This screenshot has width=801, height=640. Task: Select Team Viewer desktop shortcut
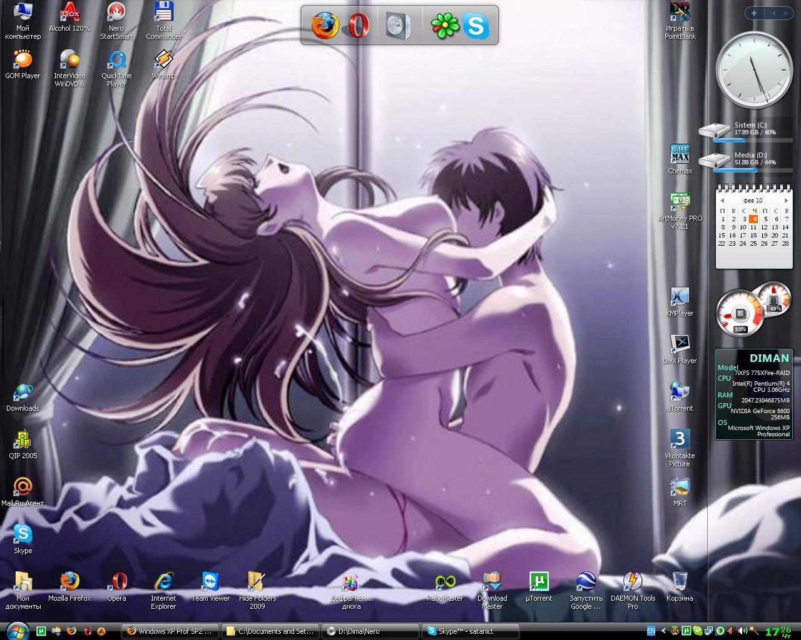point(210,587)
